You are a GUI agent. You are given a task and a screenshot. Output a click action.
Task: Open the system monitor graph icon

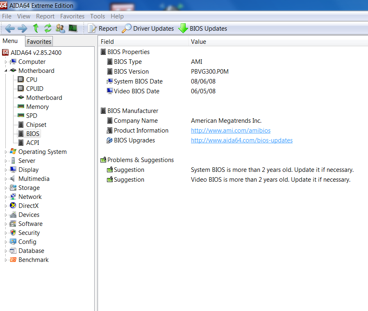pyautogui.click(x=73, y=28)
